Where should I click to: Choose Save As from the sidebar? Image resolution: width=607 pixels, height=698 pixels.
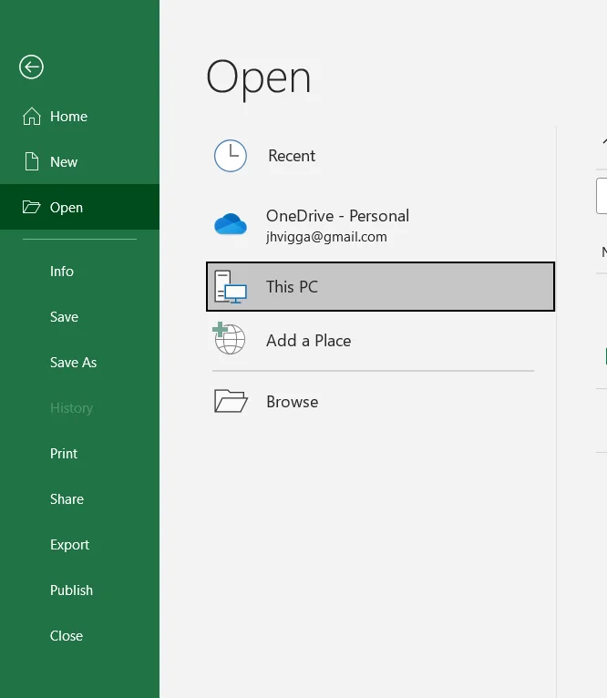pyautogui.click(x=79, y=363)
